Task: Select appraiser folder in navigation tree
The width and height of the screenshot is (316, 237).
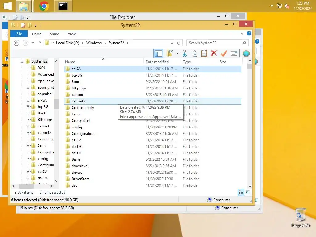Action: (45, 94)
